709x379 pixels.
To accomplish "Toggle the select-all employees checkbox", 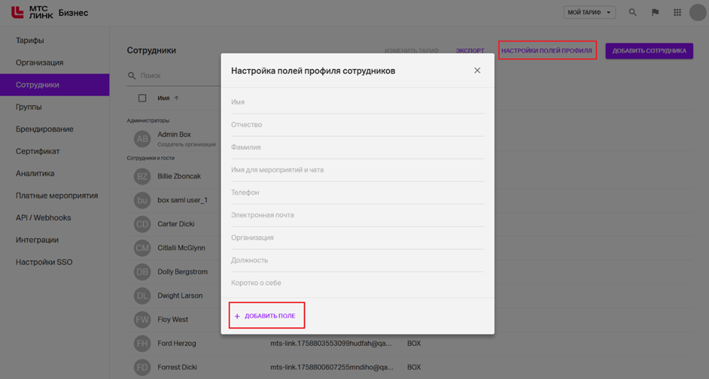I will [142, 98].
